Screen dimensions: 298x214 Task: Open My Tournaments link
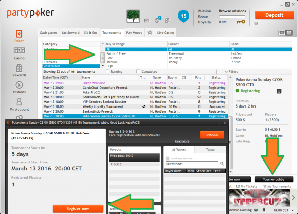(x=277, y=186)
